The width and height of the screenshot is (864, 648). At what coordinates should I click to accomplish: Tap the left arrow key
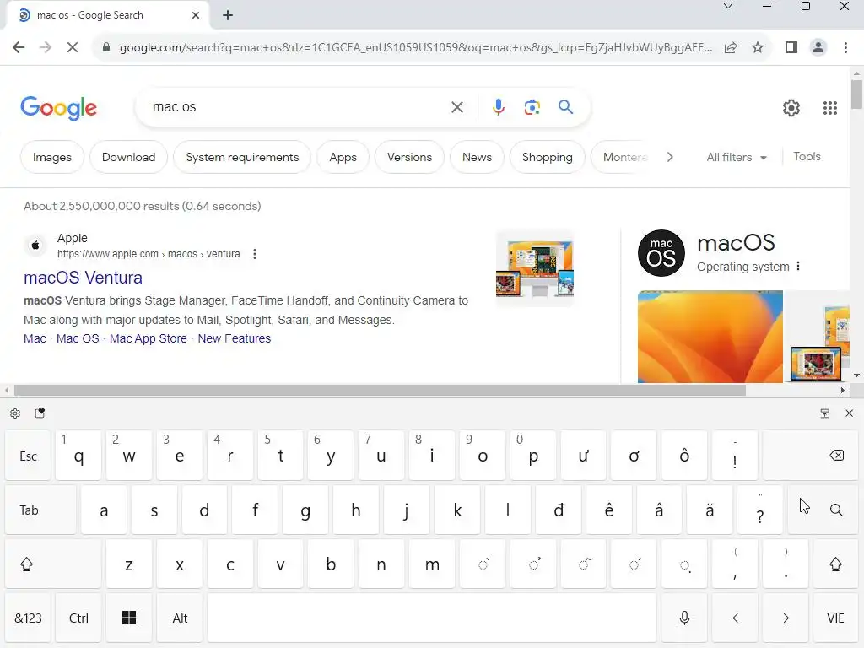click(735, 618)
